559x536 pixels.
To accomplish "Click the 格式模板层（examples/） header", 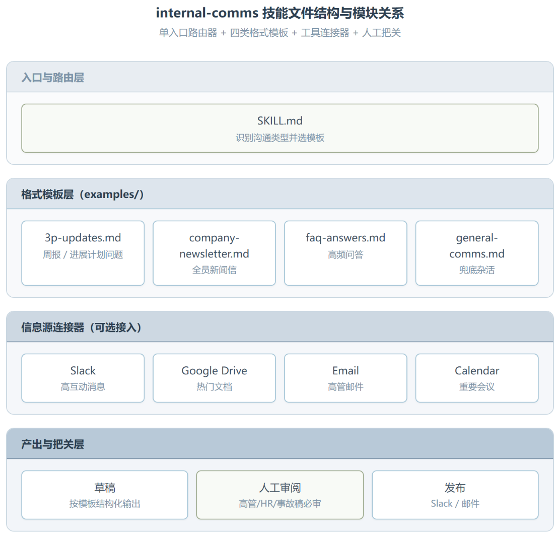I will coord(280,194).
